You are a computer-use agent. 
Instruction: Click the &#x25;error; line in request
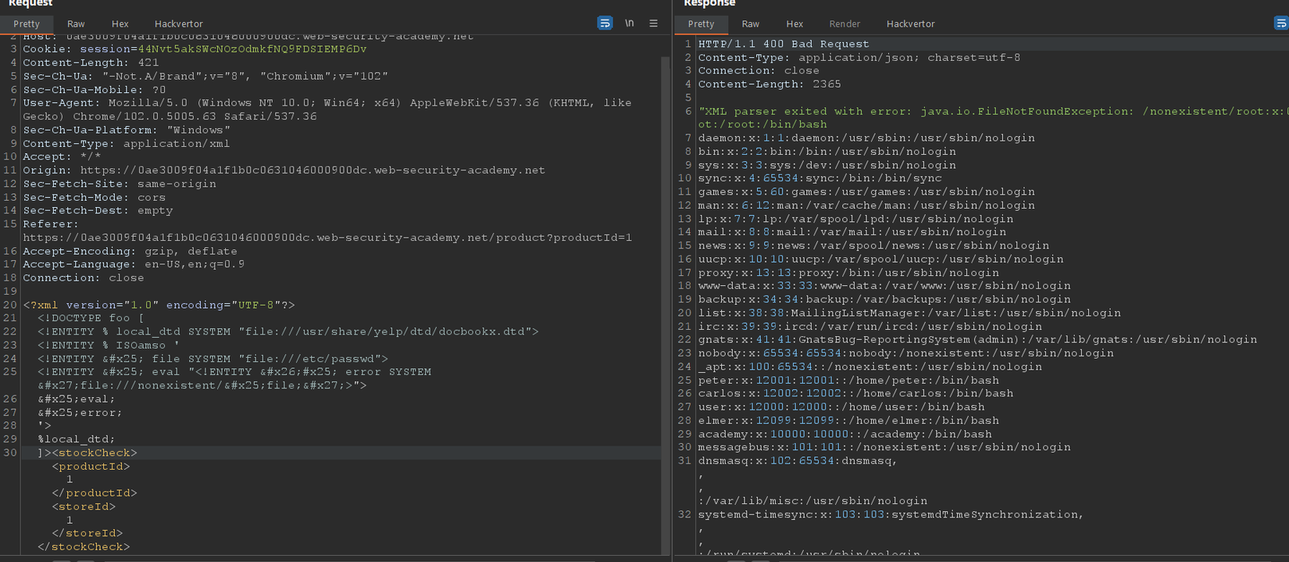point(80,413)
